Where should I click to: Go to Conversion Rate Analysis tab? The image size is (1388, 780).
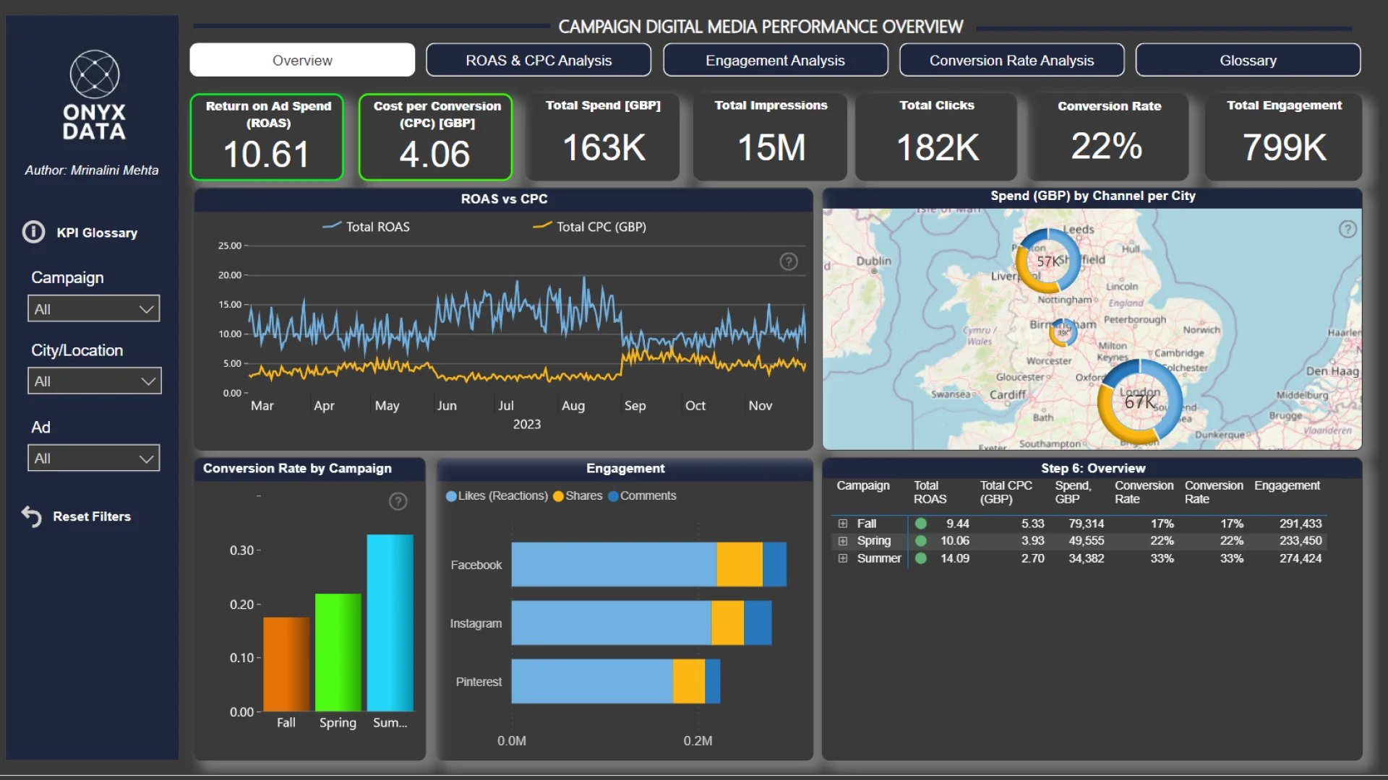click(x=1012, y=60)
